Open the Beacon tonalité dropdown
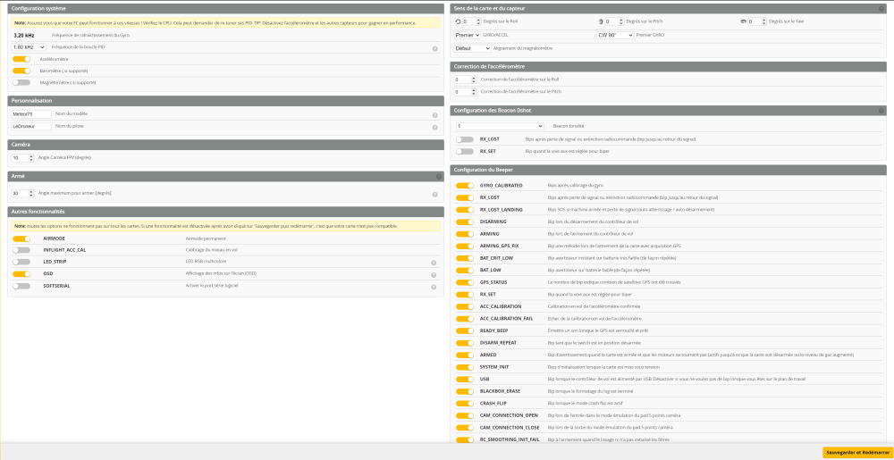894x460 pixels. [x=499, y=126]
